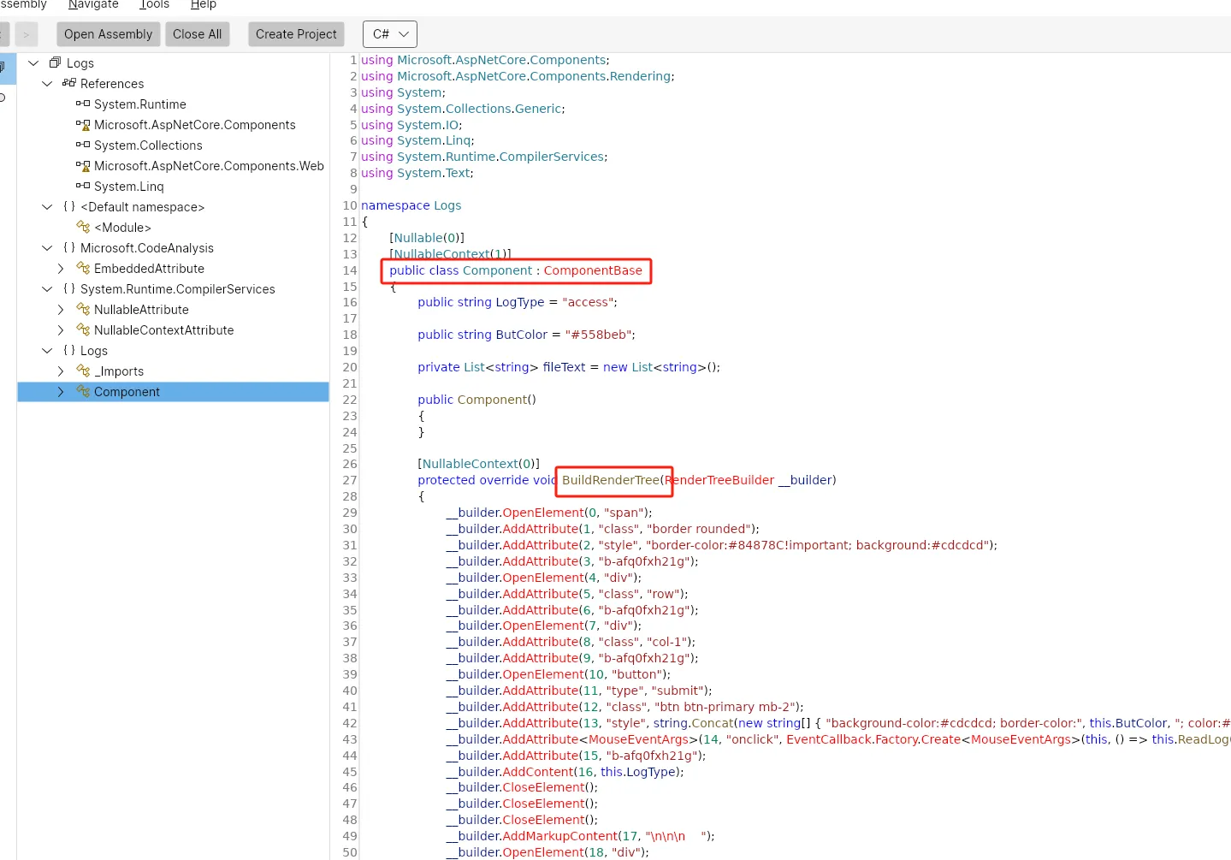Collapse the Default namespace node
1231x860 pixels.
point(47,206)
